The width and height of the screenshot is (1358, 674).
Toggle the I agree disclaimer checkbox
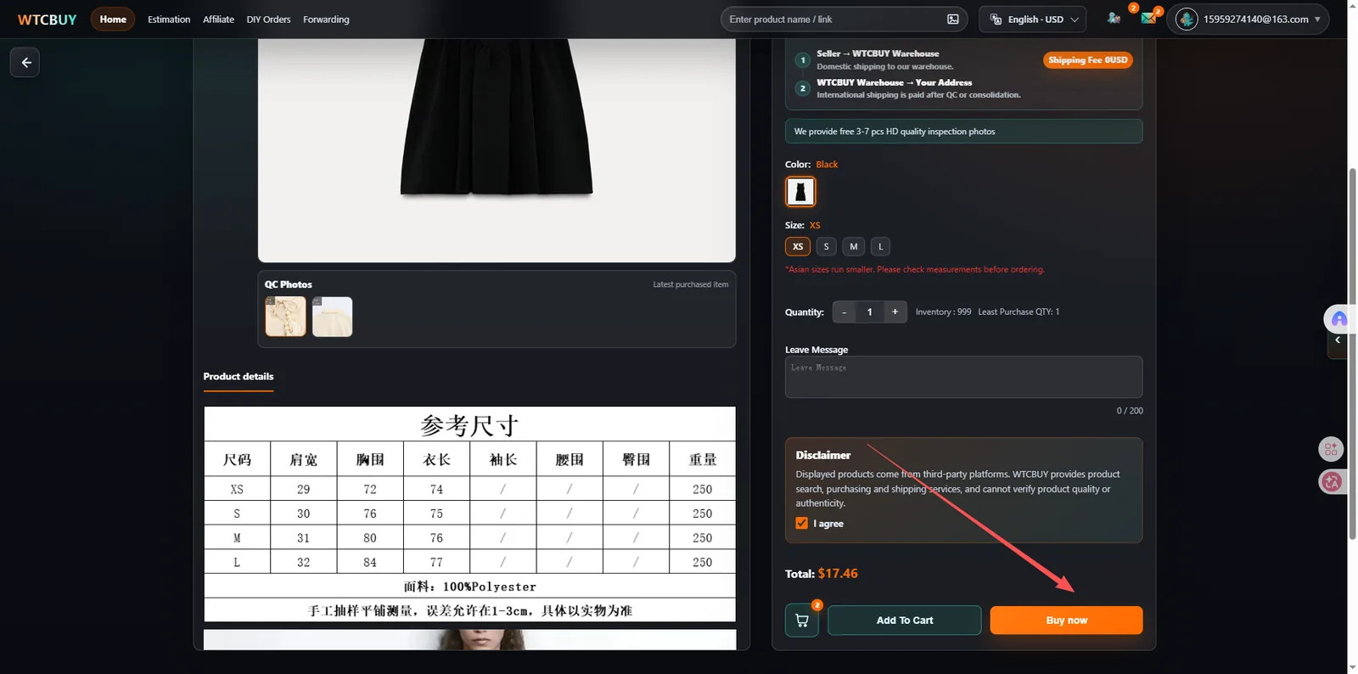[x=802, y=523]
